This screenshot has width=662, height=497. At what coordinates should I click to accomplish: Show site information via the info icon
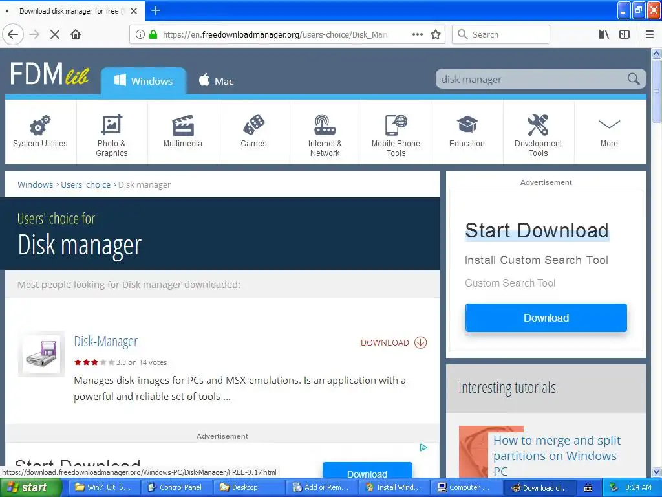click(140, 34)
